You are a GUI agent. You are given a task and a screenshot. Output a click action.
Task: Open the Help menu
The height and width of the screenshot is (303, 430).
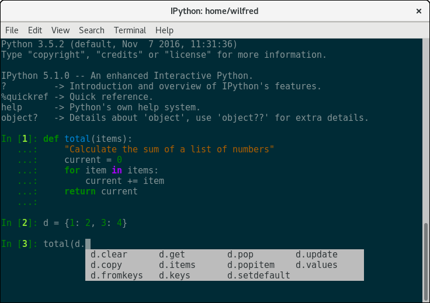pos(164,30)
